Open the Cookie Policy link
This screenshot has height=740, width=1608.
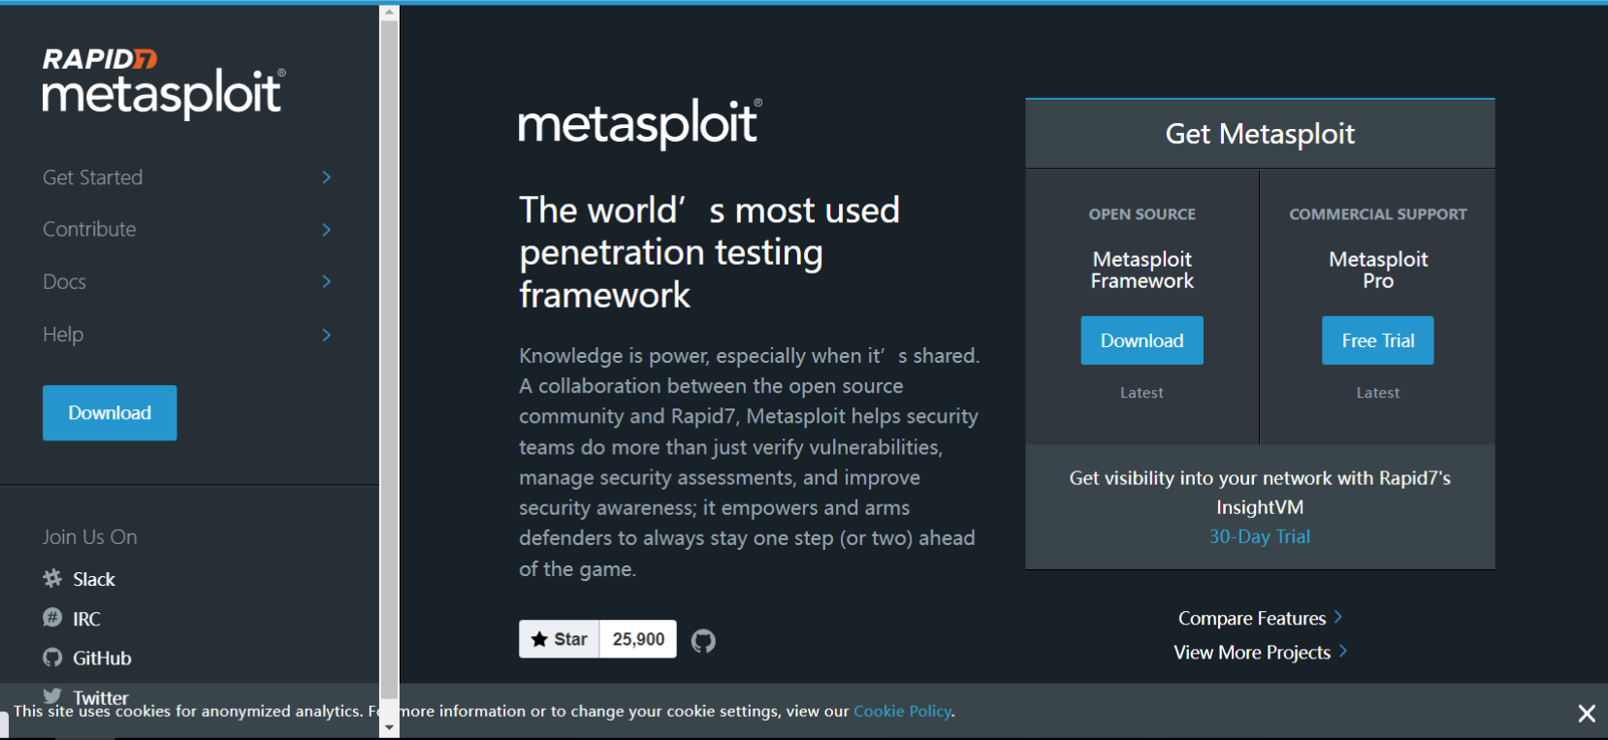[903, 711]
